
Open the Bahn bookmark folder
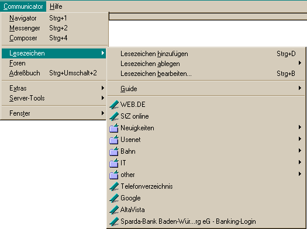pyautogui.click(x=206, y=151)
